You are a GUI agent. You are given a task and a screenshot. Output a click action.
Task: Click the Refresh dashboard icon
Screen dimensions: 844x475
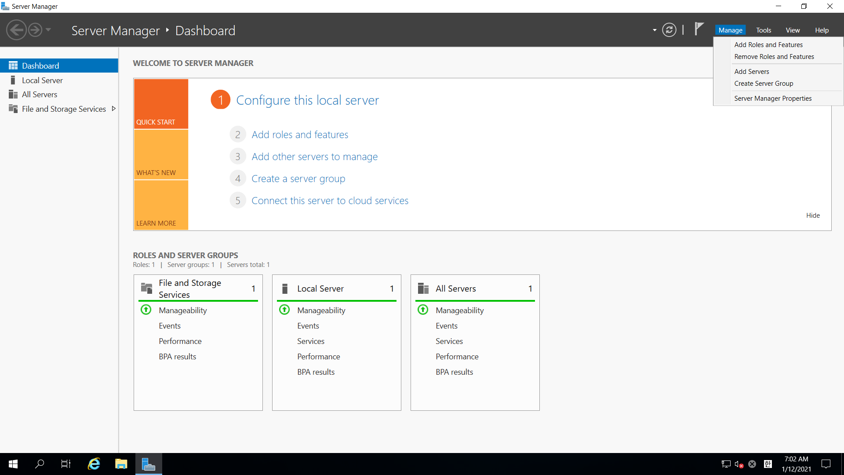[669, 30]
